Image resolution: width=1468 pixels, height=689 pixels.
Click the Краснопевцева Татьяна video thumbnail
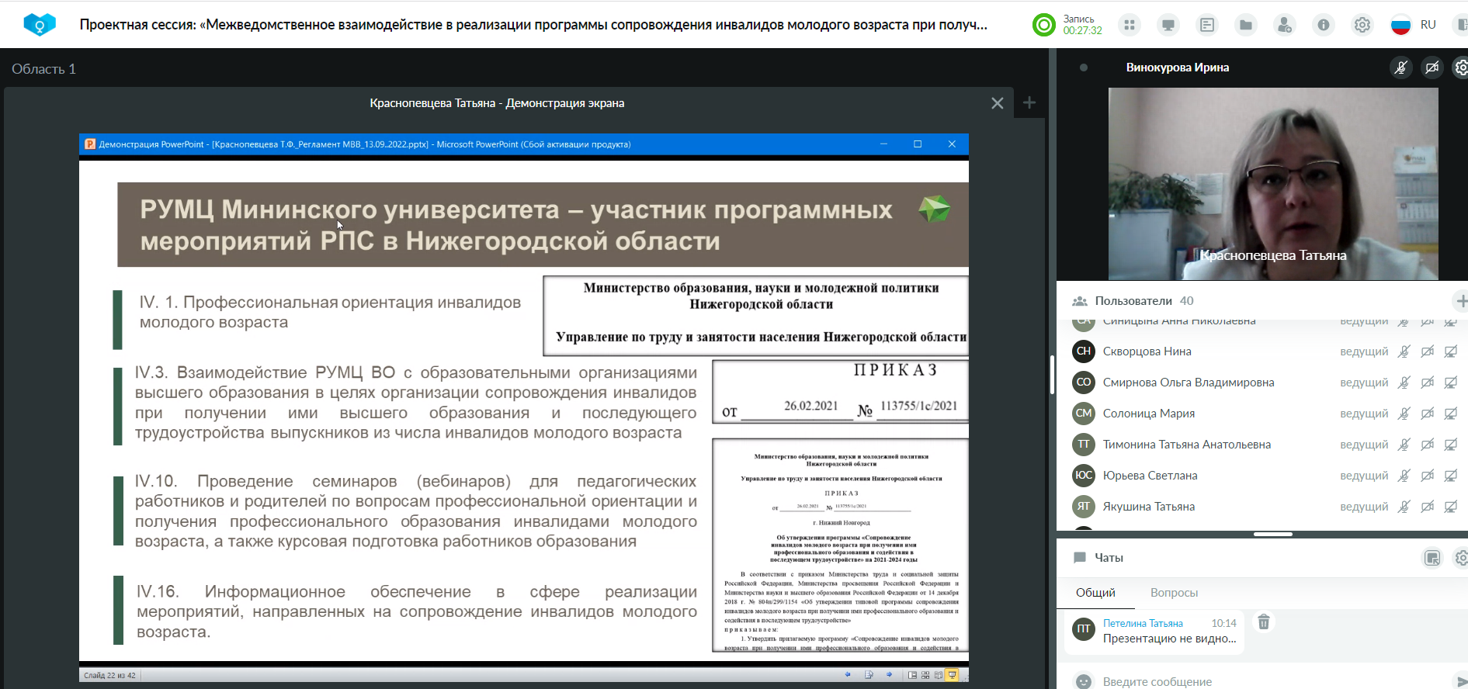tap(1273, 184)
